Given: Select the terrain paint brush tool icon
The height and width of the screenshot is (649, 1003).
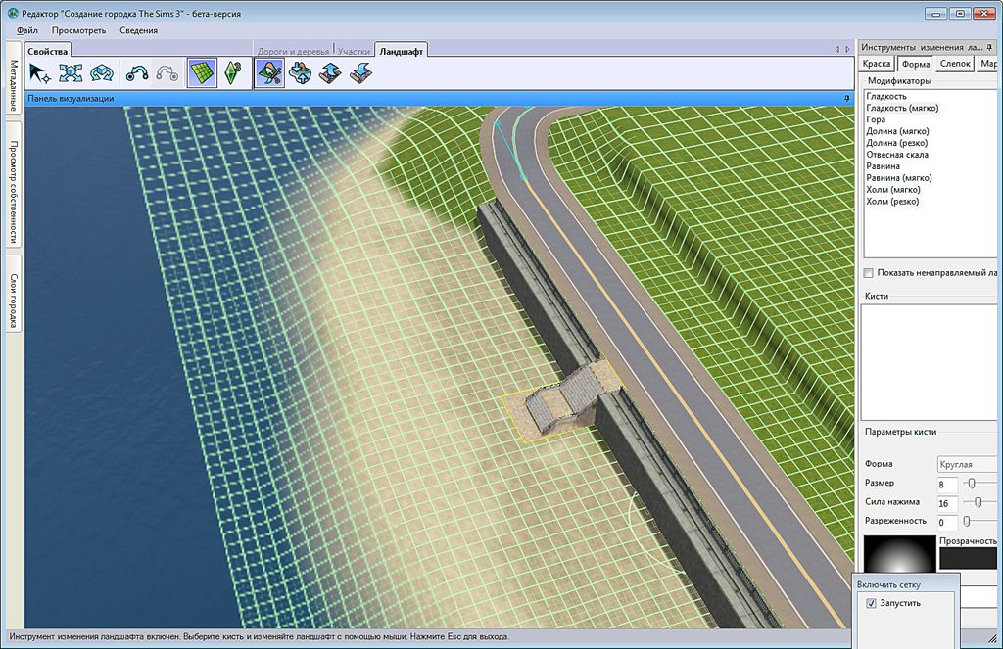Looking at the screenshot, I should click(x=269, y=72).
